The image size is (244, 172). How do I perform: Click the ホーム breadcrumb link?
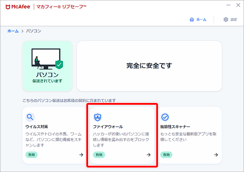pos(13,31)
